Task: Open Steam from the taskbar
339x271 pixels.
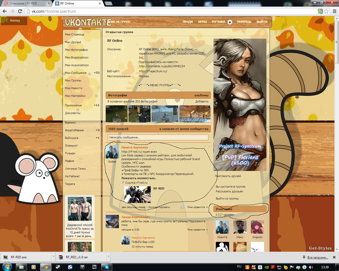Action: tap(58, 267)
